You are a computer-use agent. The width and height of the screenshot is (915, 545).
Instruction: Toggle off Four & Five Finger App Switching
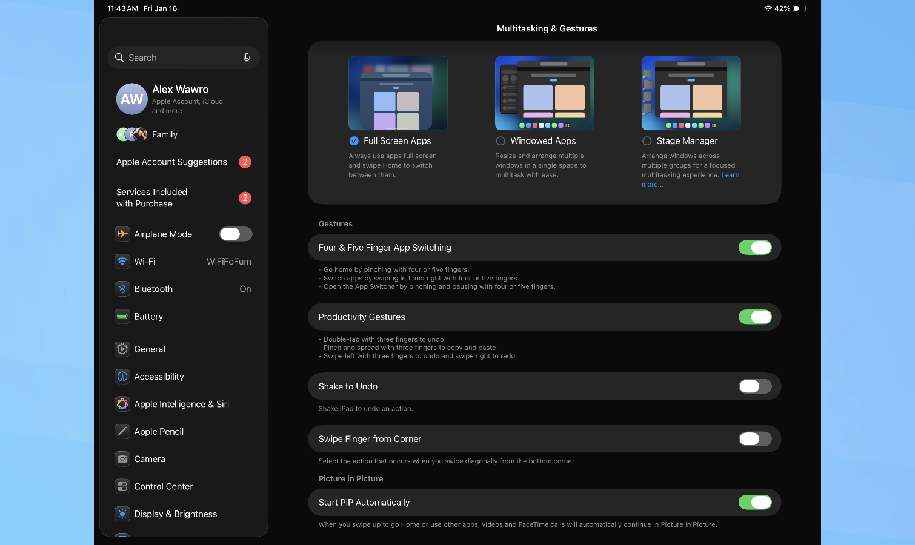click(755, 247)
